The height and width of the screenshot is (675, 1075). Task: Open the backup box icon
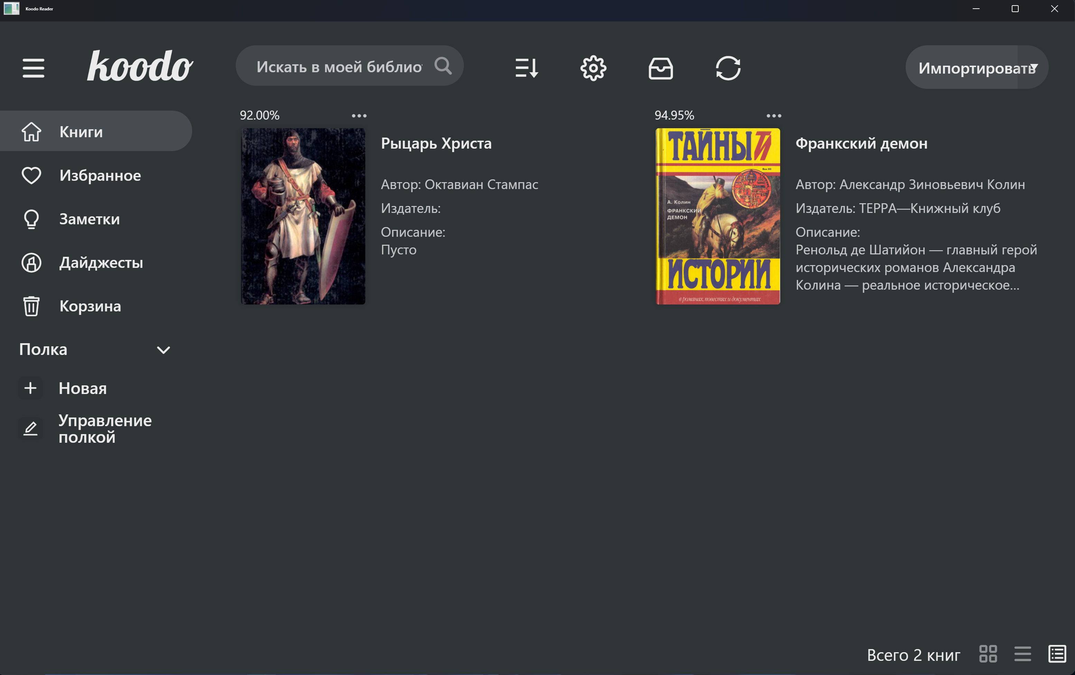pos(661,68)
